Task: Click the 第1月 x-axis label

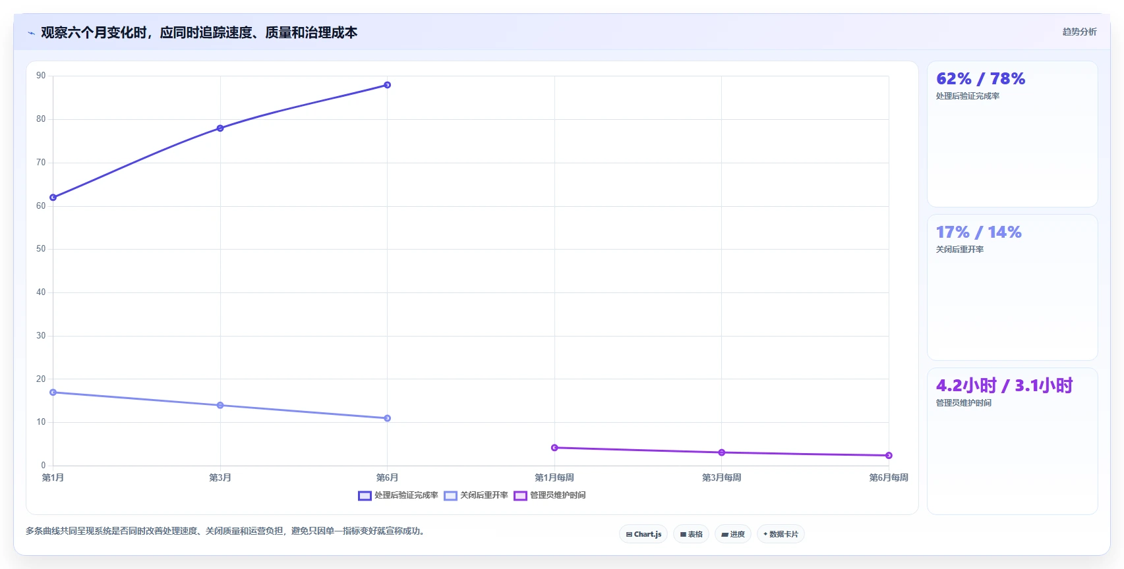Action: click(x=53, y=477)
